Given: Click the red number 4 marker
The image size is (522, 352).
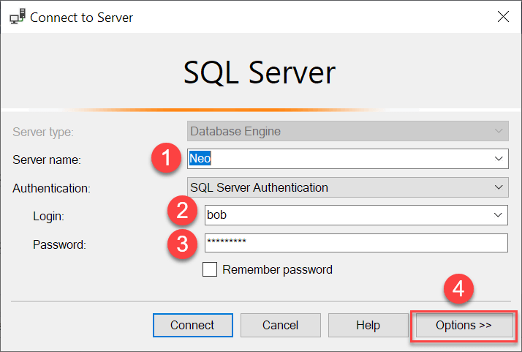Looking at the screenshot, I should (458, 289).
